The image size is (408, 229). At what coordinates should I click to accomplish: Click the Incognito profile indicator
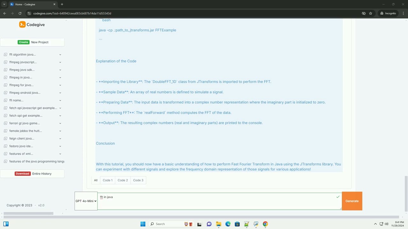[x=388, y=13]
